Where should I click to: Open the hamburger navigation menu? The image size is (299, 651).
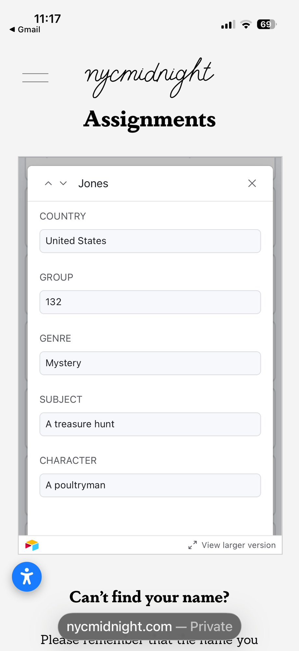35,77
